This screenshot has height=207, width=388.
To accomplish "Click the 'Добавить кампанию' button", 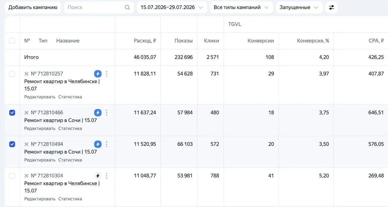I will [33, 7].
